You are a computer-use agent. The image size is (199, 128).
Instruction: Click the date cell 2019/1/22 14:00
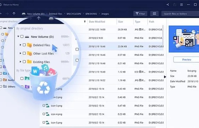point(97,30)
